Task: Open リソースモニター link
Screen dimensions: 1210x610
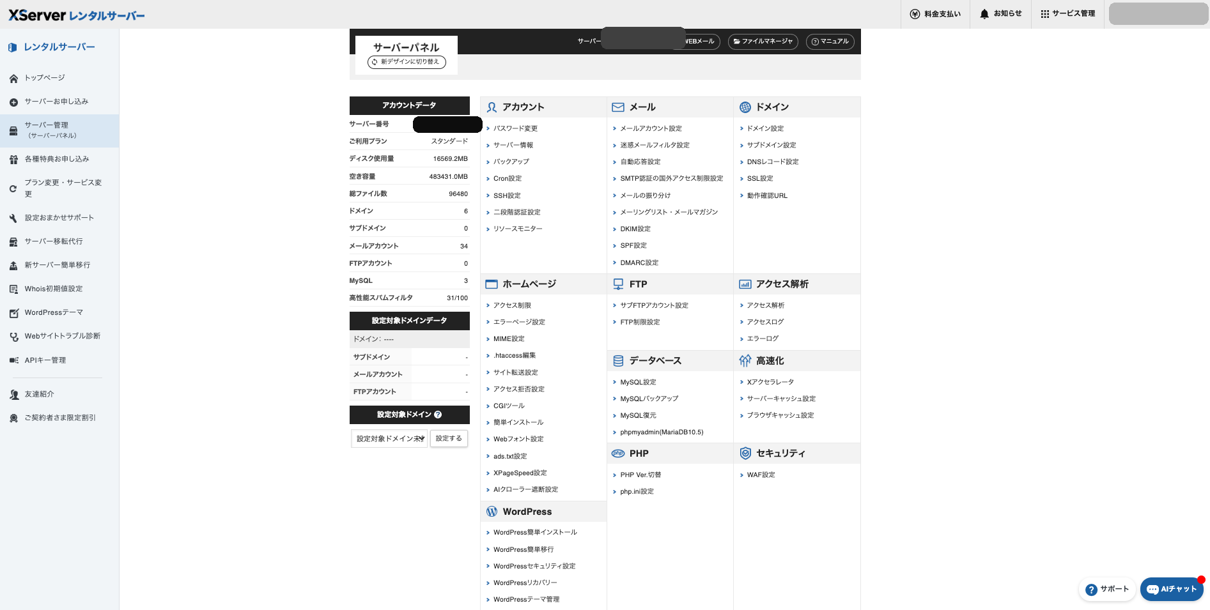Action: click(x=518, y=229)
